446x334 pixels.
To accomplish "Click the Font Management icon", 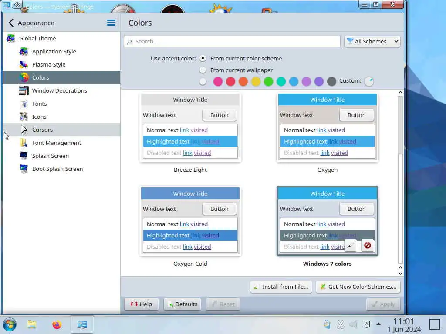I will pyautogui.click(x=24, y=143).
